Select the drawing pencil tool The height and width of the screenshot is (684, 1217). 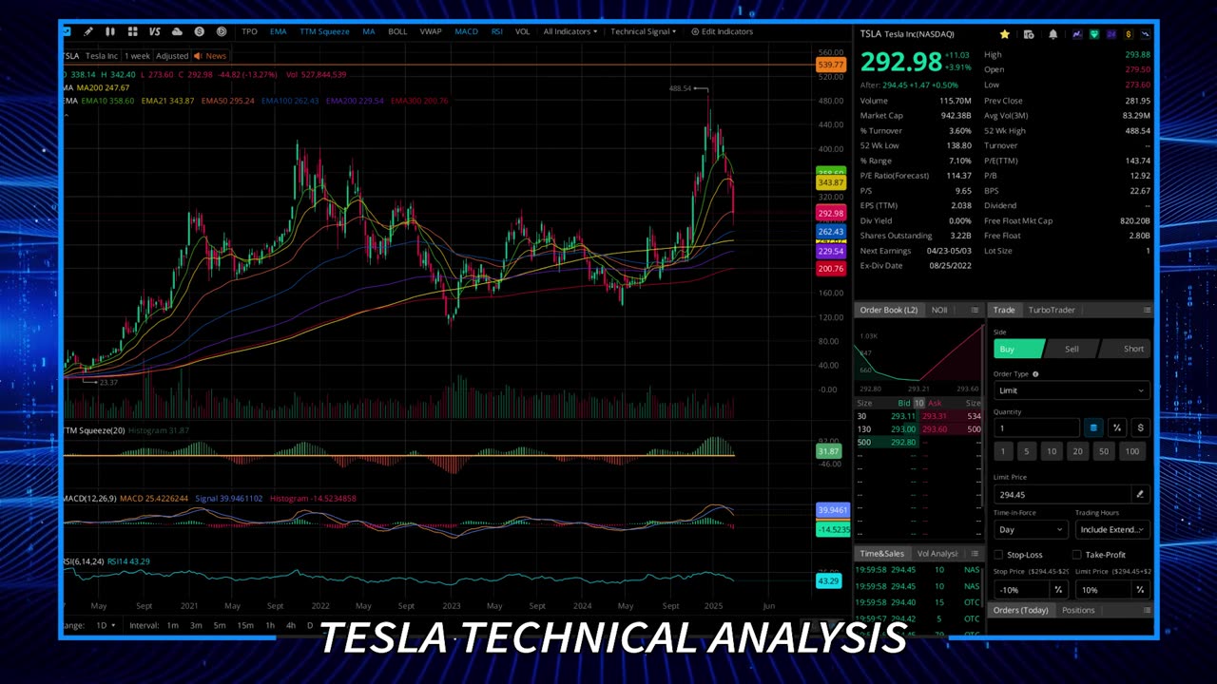tap(88, 31)
